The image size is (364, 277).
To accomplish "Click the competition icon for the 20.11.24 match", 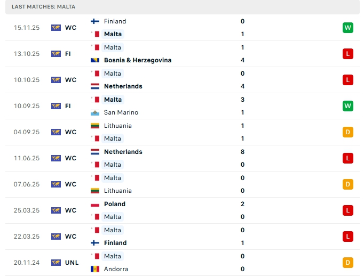I will 56,263.
